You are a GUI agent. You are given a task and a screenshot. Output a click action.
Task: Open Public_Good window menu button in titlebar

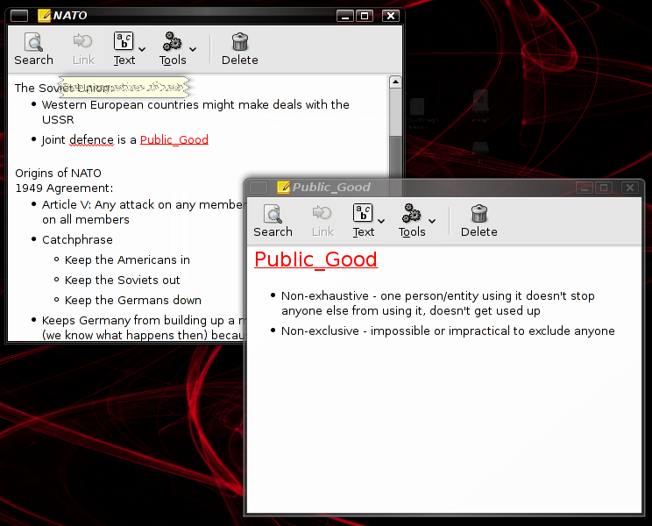click(x=259, y=188)
